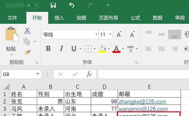Center text alignment icon
The width and height of the screenshot is (189, 116).
162,49
